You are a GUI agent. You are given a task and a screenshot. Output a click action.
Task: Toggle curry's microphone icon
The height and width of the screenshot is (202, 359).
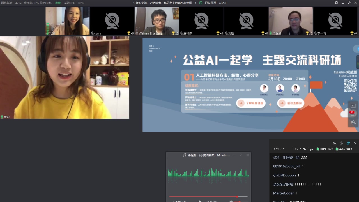coord(92,33)
